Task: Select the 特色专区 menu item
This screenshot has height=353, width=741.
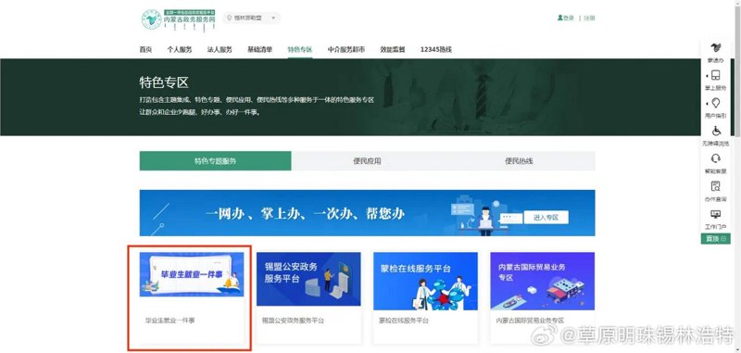Action: (300, 49)
